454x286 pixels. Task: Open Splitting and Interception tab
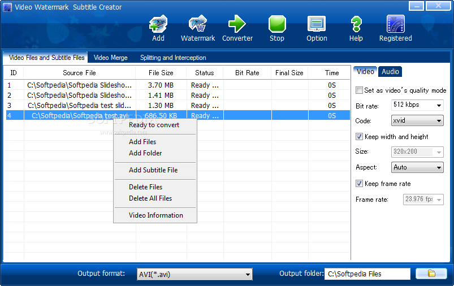pos(173,58)
